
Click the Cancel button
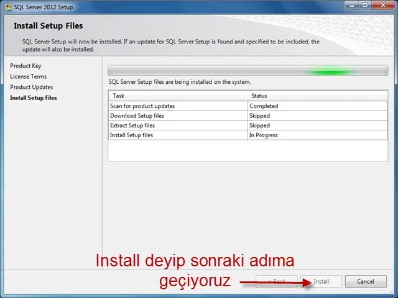point(366,281)
